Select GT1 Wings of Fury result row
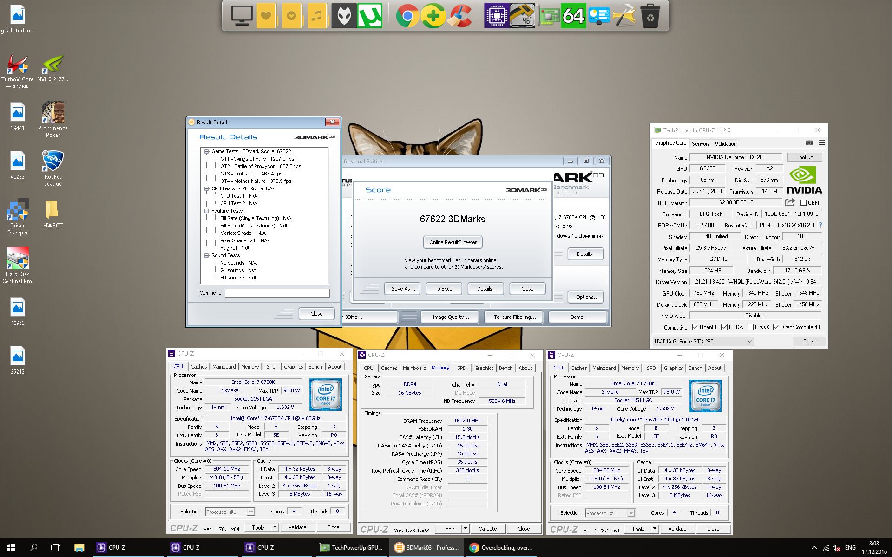This screenshot has height=557, width=892. (257, 159)
